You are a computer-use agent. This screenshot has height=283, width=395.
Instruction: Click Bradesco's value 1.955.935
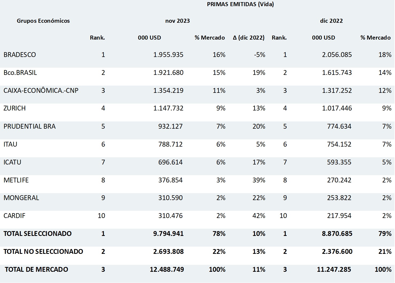168,55
